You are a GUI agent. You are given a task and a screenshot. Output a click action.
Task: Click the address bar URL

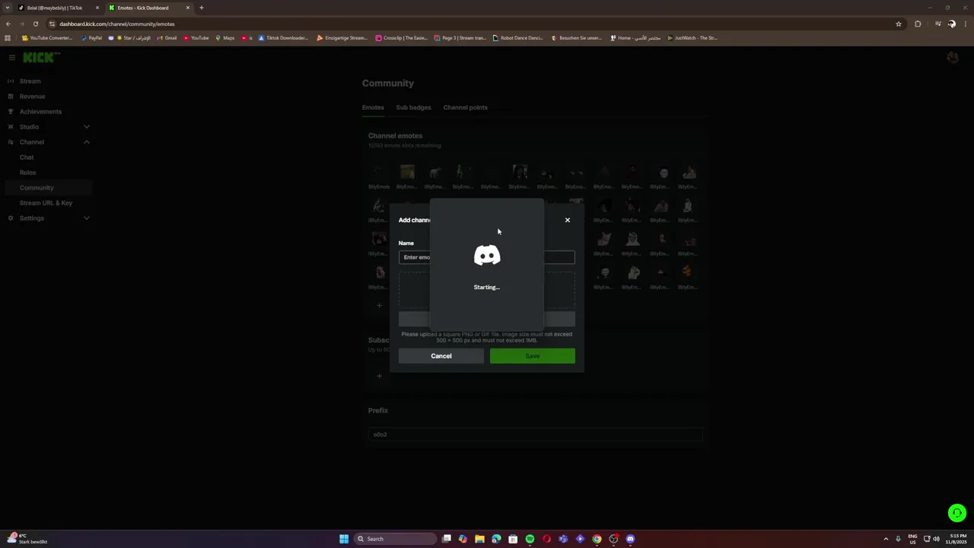coord(117,24)
